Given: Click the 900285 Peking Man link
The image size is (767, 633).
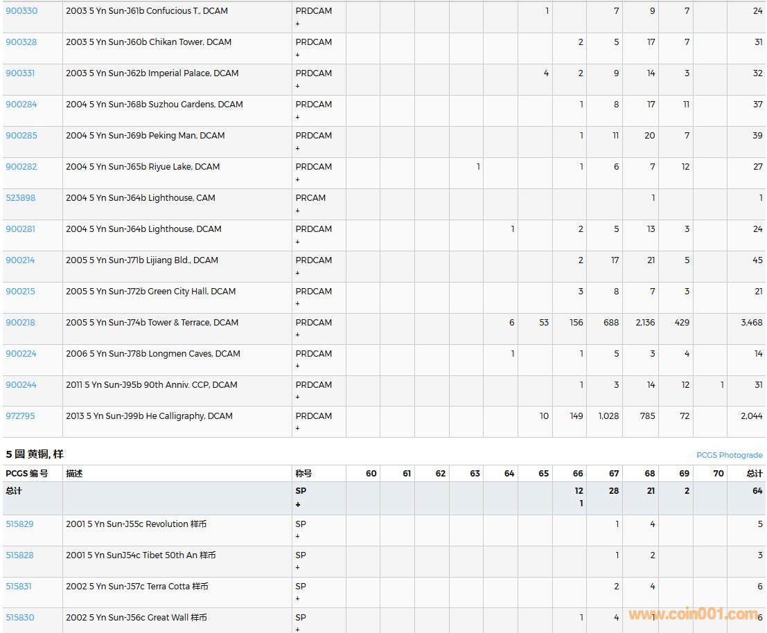Looking at the screenshot, I should [21, 136].
